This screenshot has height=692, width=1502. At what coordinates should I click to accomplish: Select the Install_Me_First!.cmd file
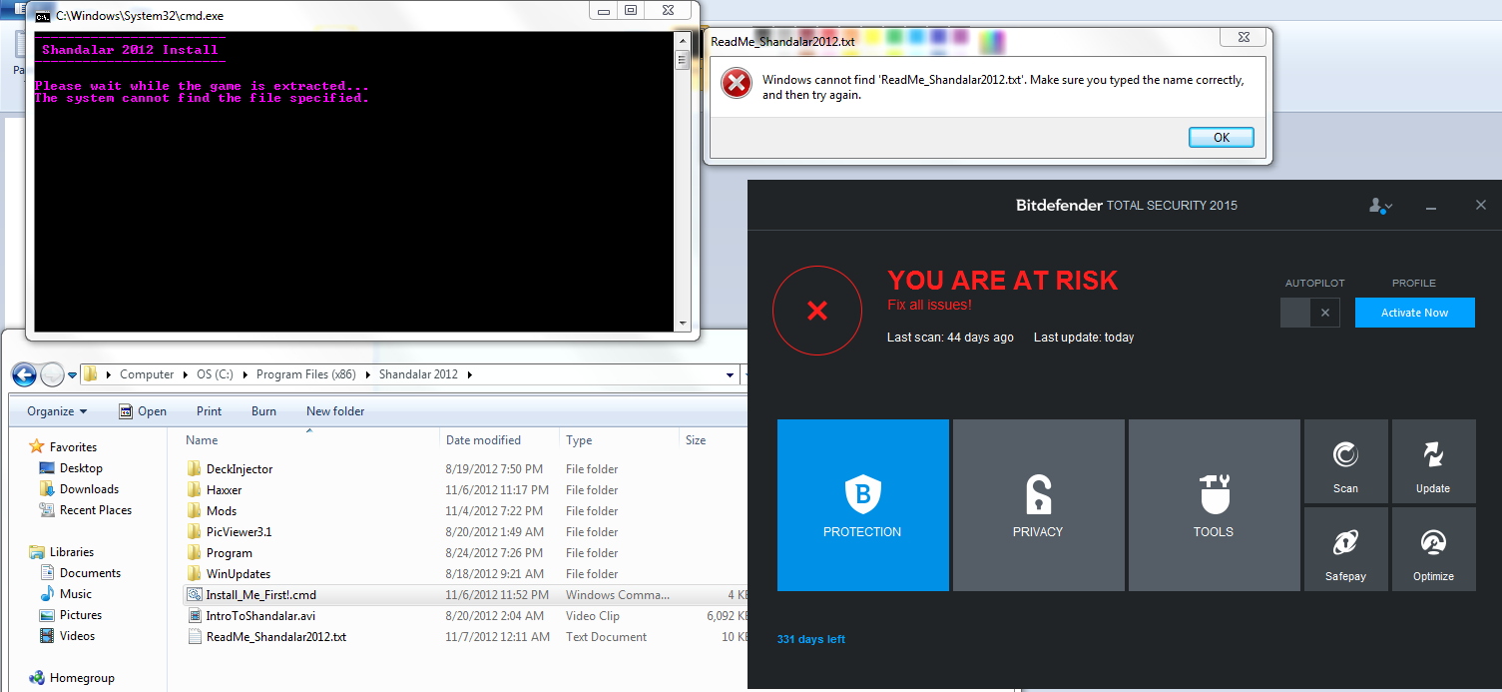click(x=260, y=595)
